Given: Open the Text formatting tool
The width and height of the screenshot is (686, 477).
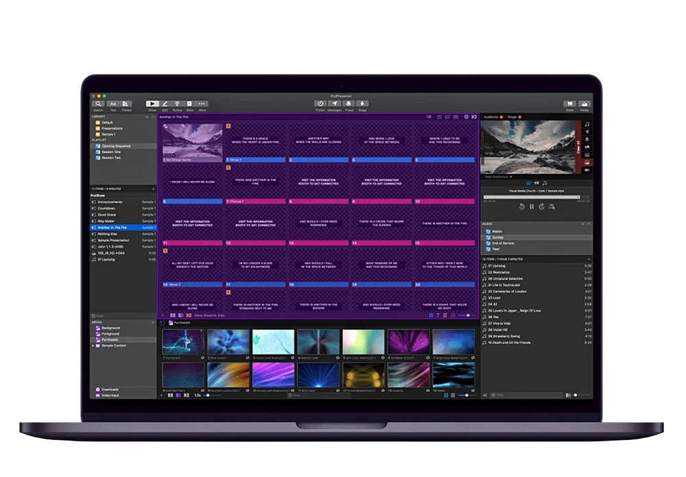Looking at the screenshot, I should coord(113,103).
